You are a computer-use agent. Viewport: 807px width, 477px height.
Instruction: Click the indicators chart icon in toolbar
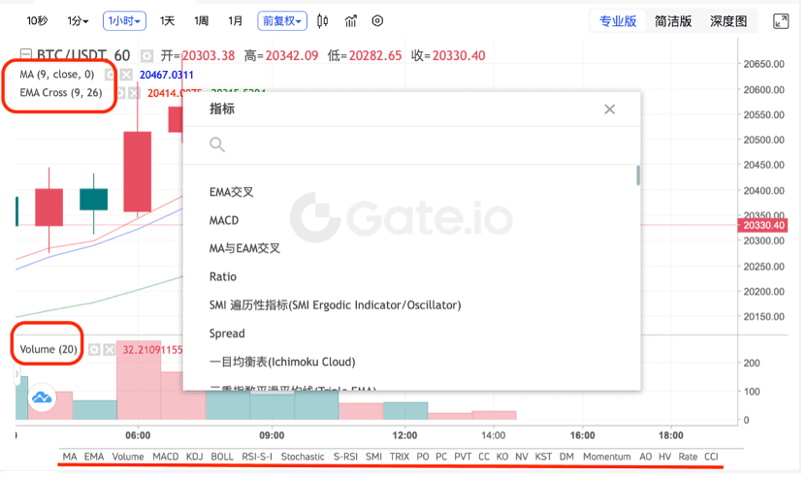pos(350,20)
